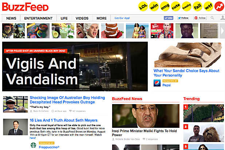Open the user profile icon

click(x=222, y=18)
